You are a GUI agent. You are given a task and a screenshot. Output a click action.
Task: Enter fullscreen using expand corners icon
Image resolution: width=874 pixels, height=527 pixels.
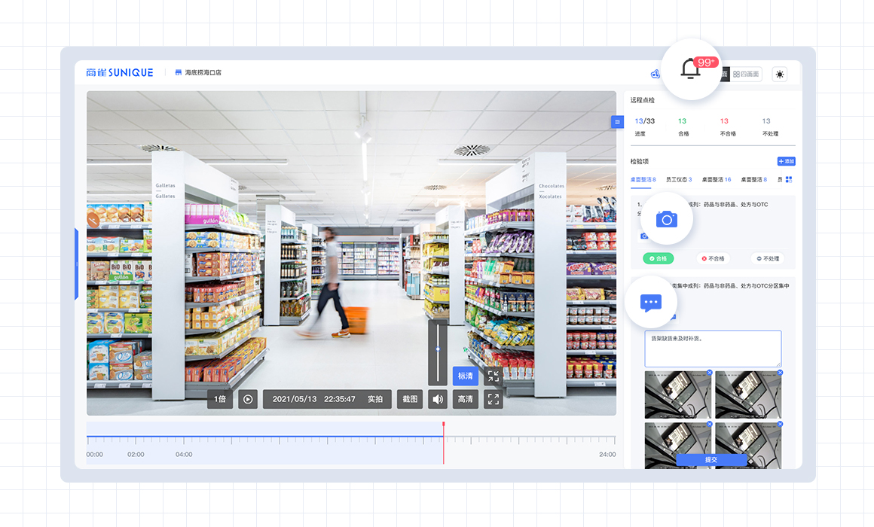[493, 399]
